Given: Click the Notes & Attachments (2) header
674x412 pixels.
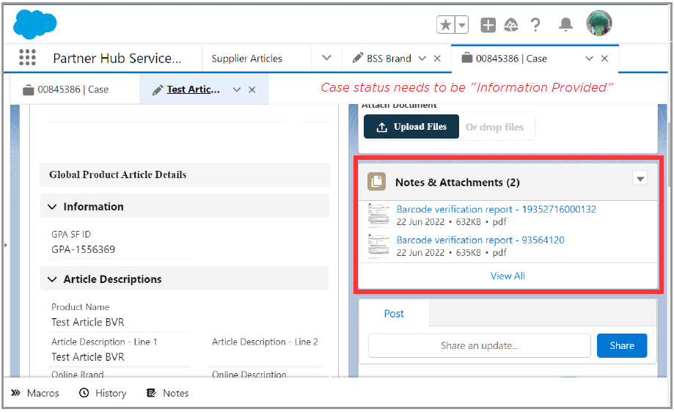Looking at the screenshot, I should [458, 183].
